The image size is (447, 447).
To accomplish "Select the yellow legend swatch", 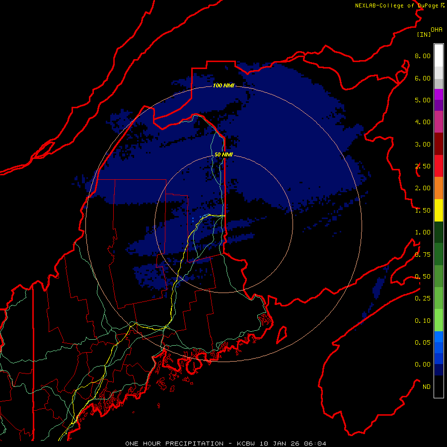I will [x=439, y=210].
